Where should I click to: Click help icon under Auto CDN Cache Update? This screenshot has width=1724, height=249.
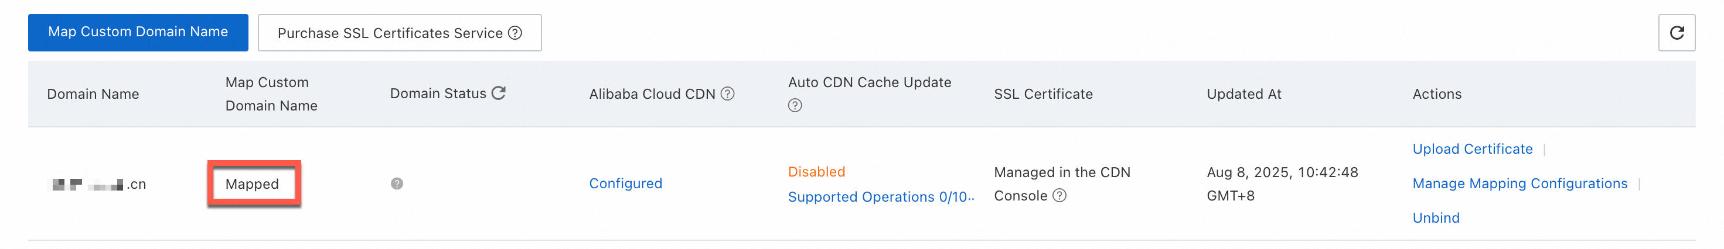[x=795, y=105]
